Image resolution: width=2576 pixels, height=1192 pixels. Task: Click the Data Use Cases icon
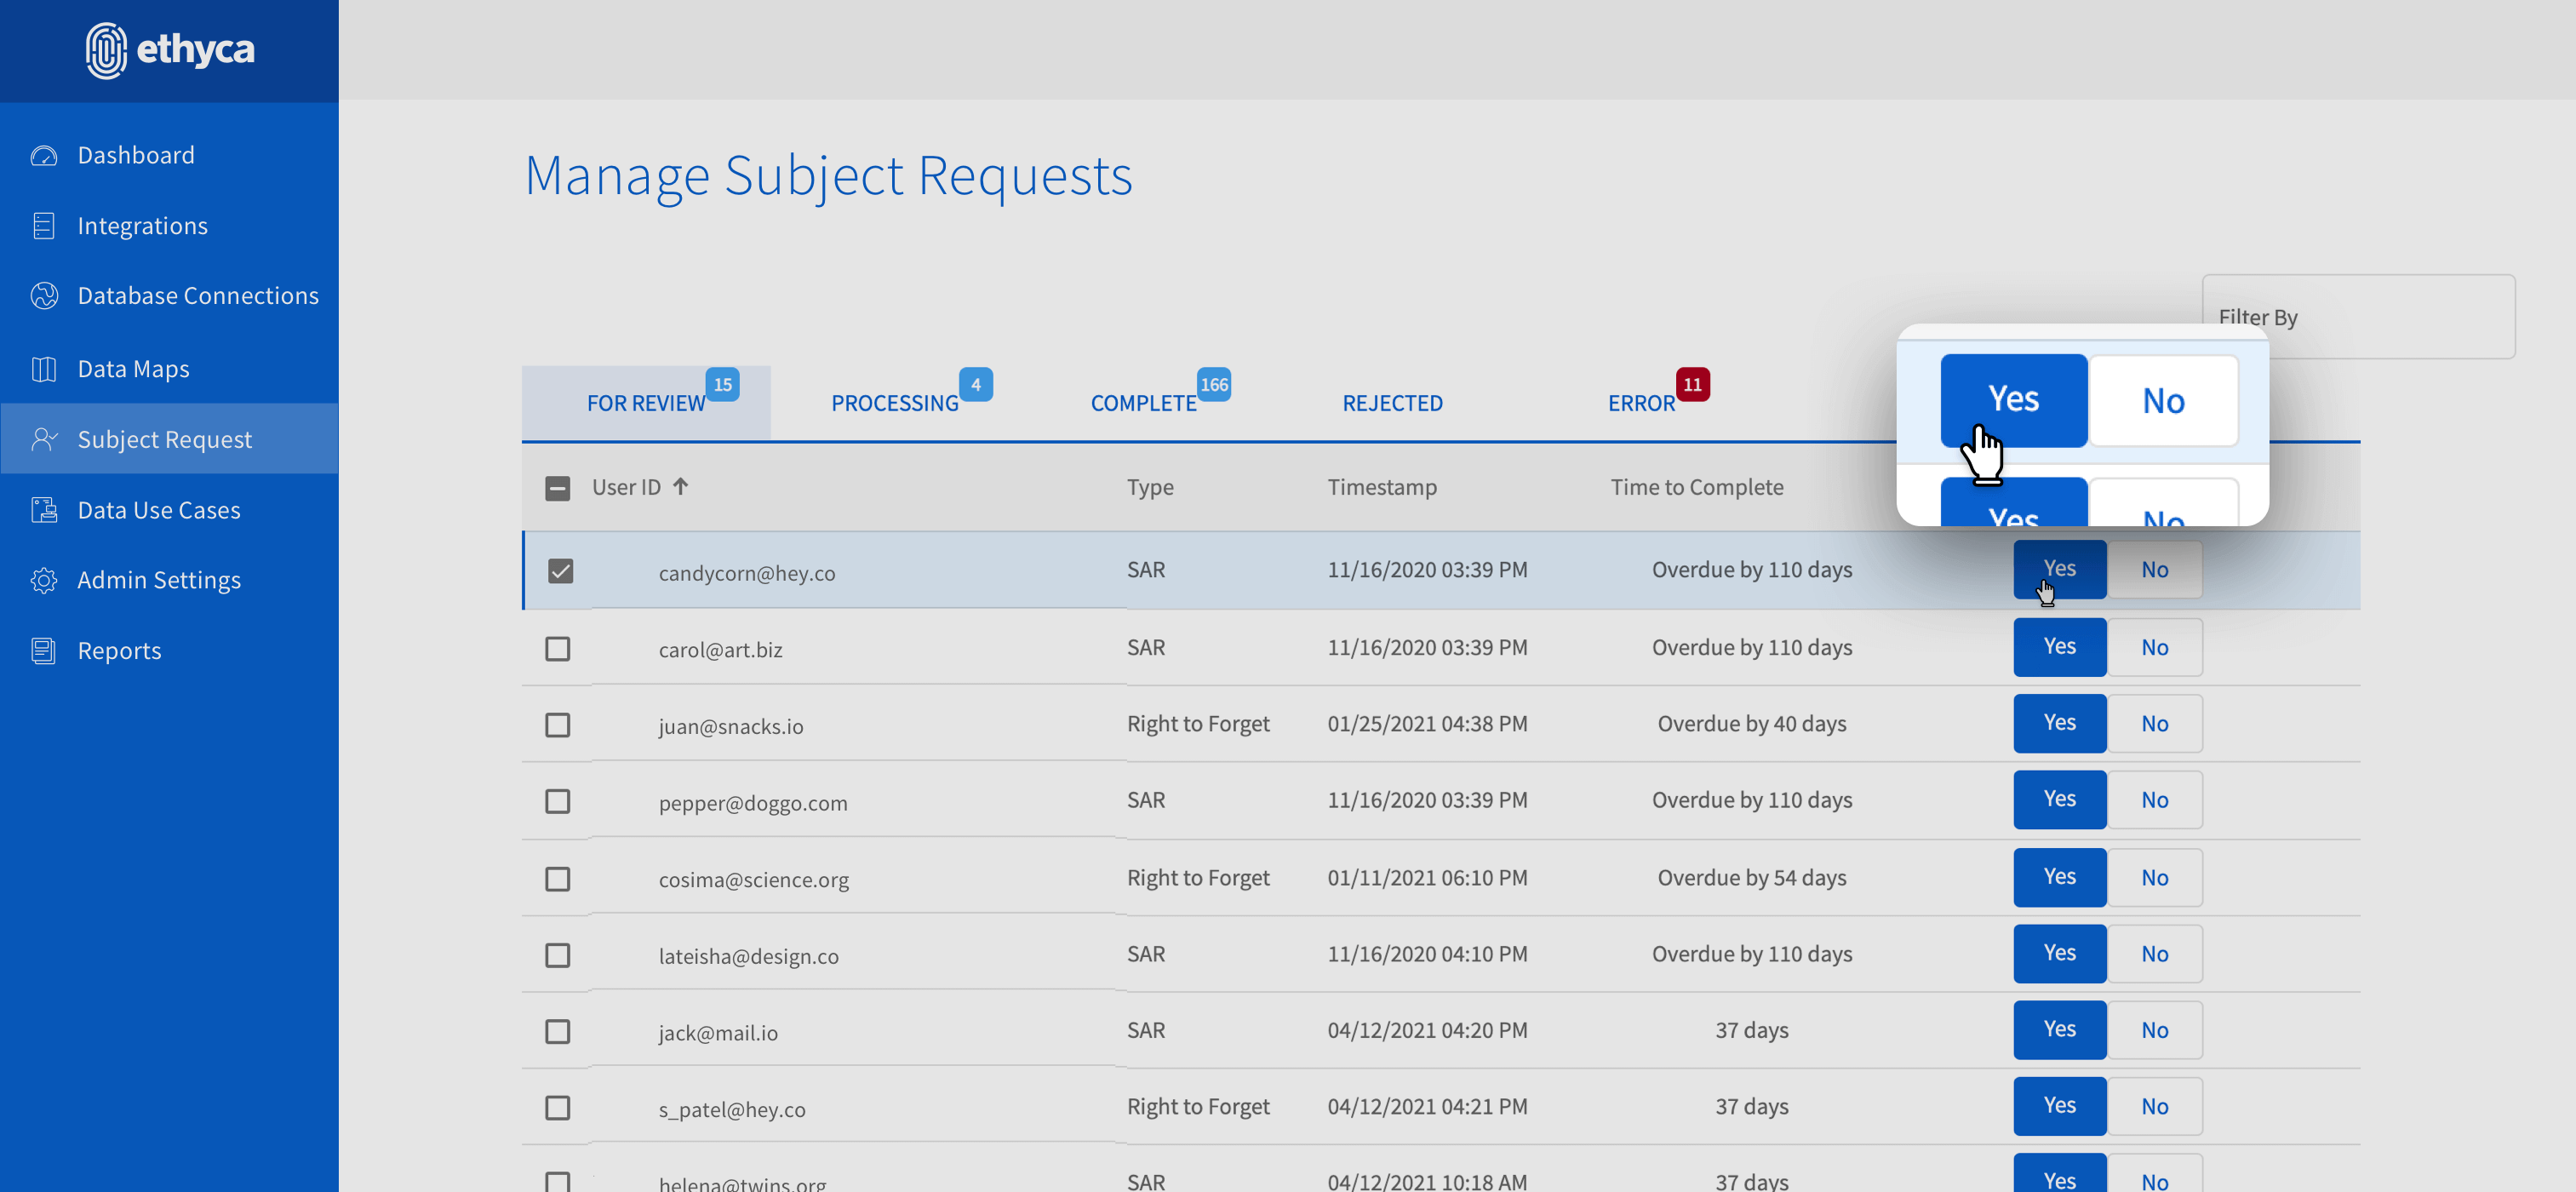(x=44, y=510)
